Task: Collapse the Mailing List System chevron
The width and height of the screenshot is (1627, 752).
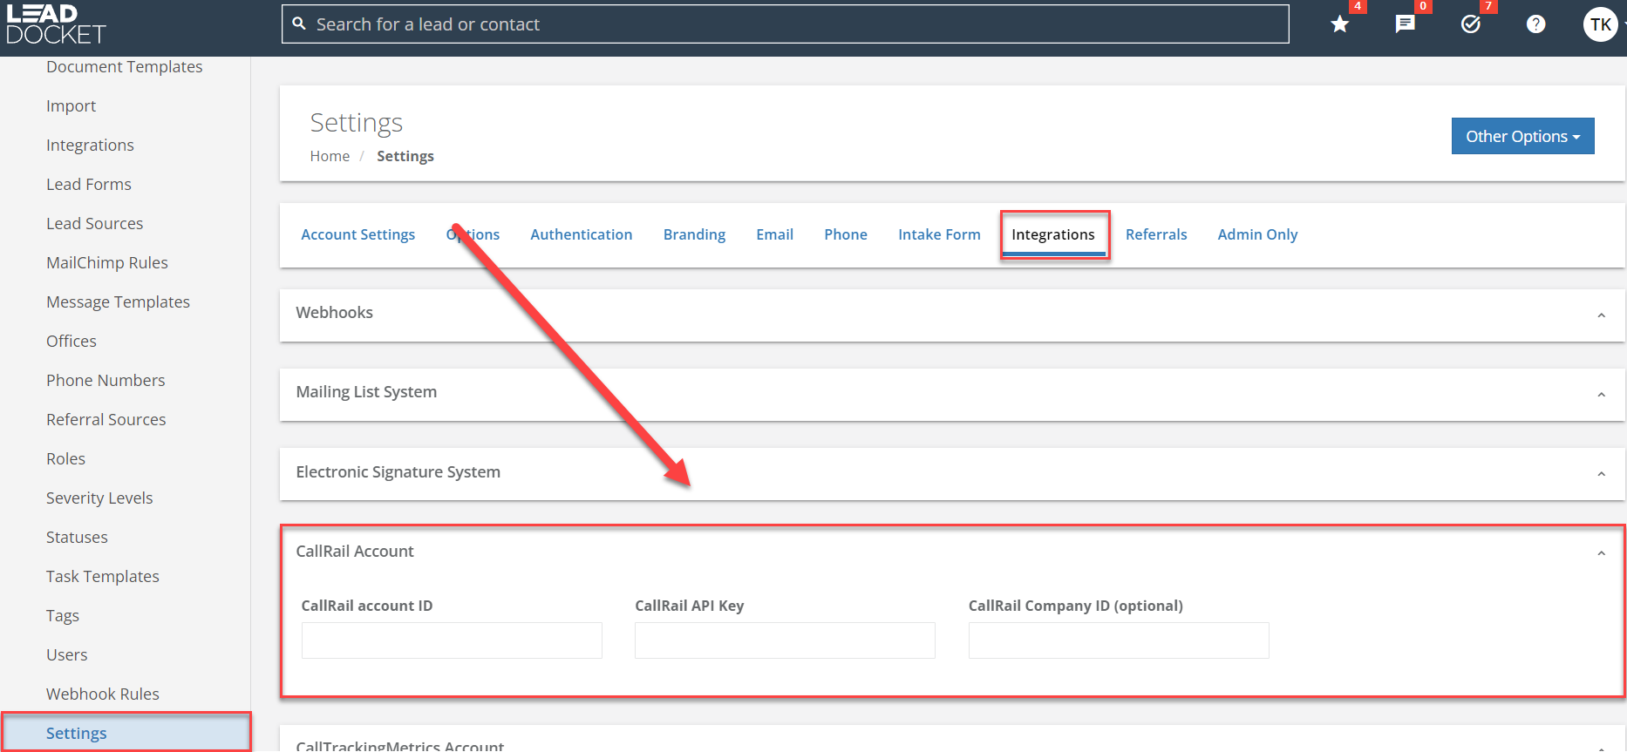Action: [1601, 394]
